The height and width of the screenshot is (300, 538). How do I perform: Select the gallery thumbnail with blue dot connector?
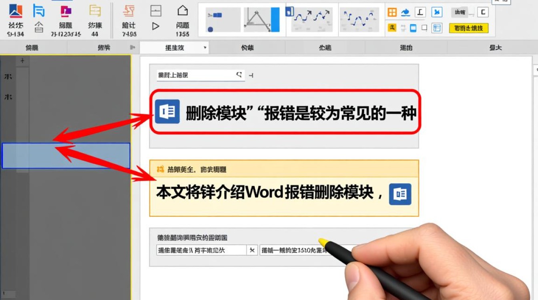click(x=223, y=20)
